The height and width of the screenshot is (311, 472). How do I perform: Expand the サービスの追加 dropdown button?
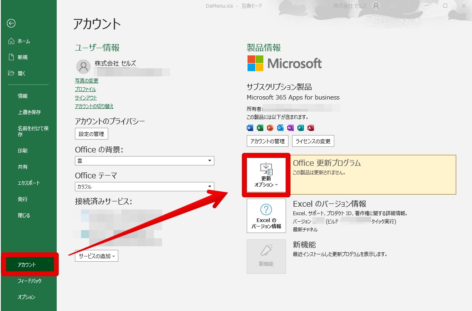click(x=96, y=256)
